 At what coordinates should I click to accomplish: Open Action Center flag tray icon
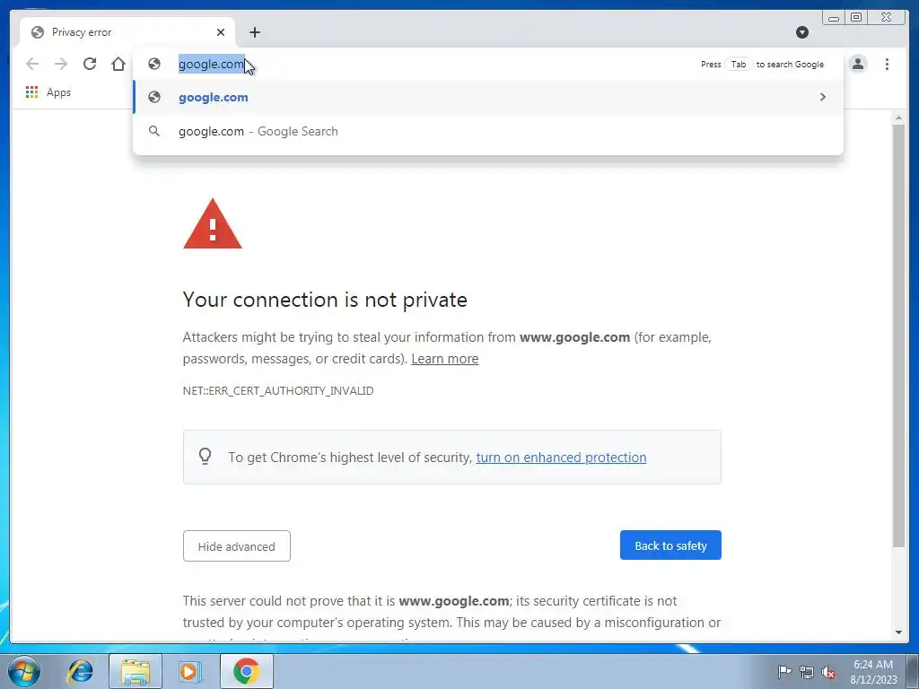783,672
